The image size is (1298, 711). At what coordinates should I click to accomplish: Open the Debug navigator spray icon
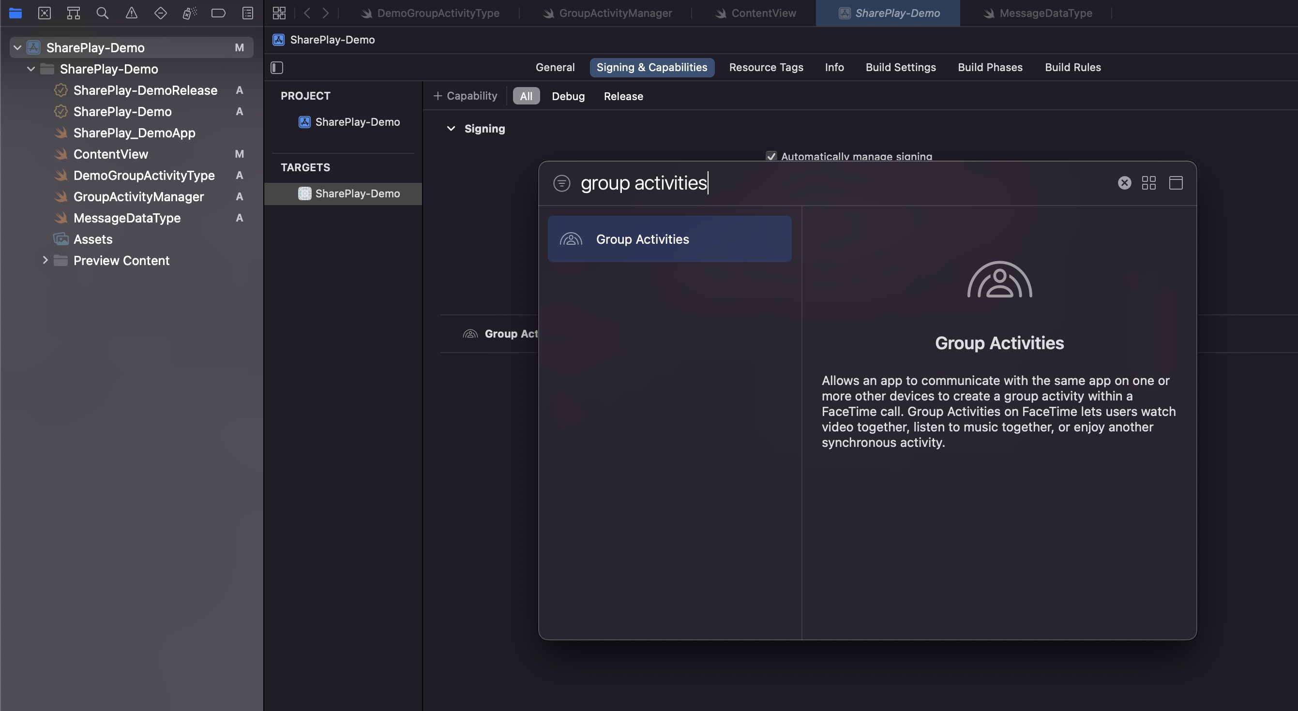pos(189,13)
